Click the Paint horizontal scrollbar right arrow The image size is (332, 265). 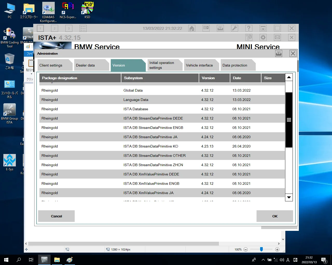tap(279, 244)
